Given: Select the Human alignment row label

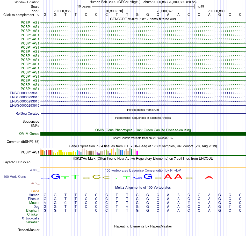Looking at the screenshot, I should pos(34,195).
